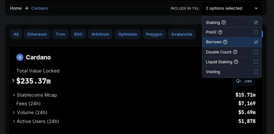
Task: Click the help icon next to Staking
Action: pyautogui.click(x=224, y=23)
